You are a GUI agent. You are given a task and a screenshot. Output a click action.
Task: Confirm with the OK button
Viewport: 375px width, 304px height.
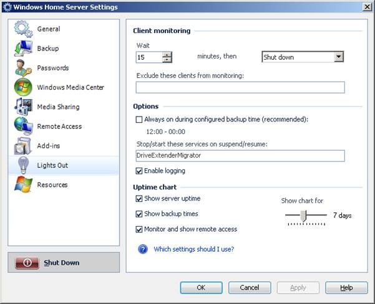tap(201, 288)
